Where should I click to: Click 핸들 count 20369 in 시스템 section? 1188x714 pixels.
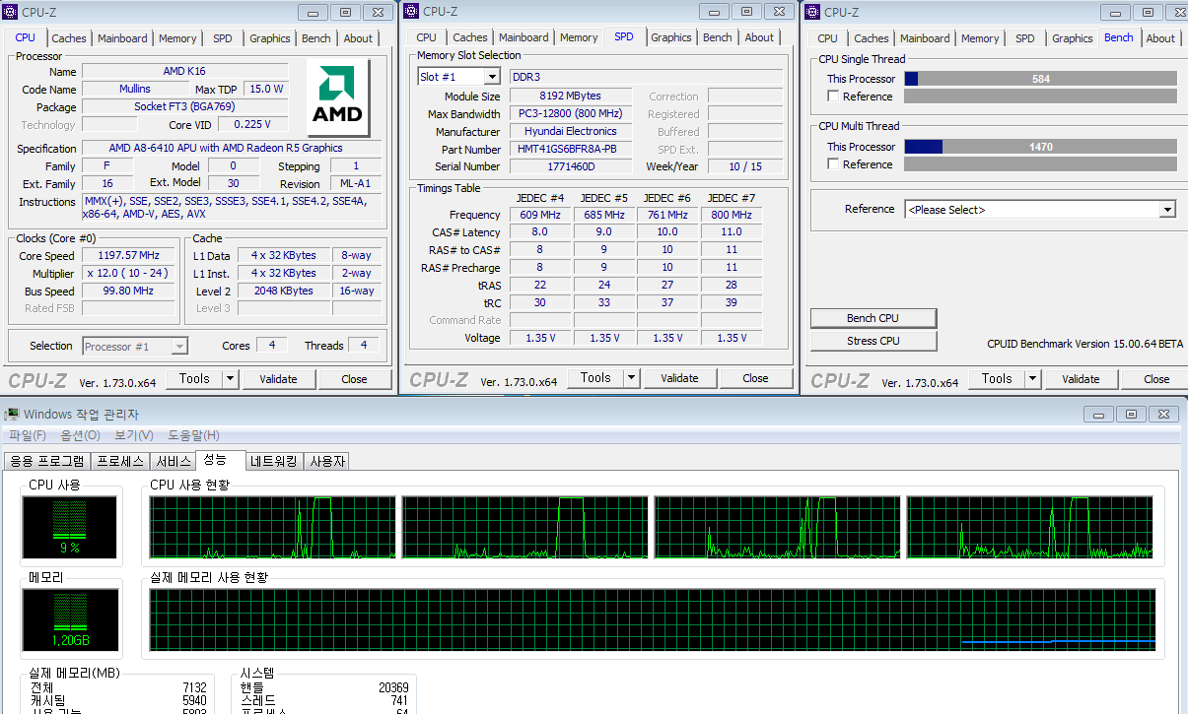pos(392,687)
